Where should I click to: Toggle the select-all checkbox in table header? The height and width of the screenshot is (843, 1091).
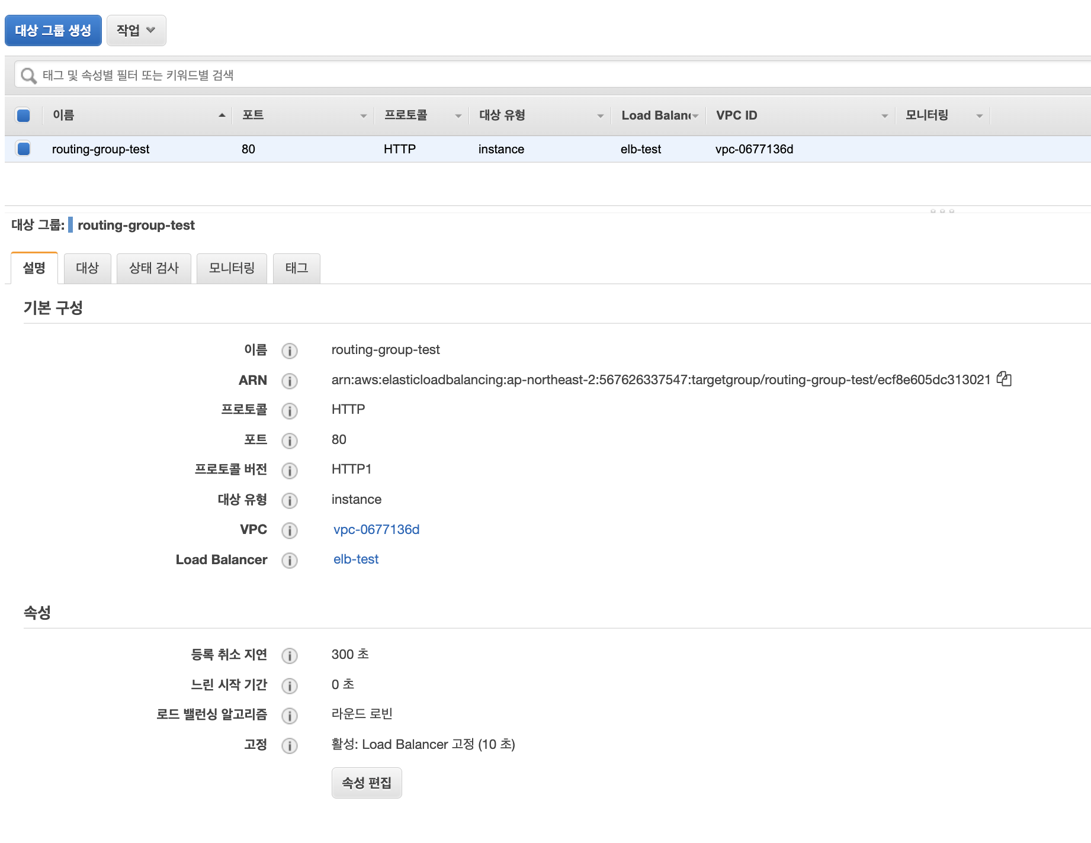[x=24, y=115]
